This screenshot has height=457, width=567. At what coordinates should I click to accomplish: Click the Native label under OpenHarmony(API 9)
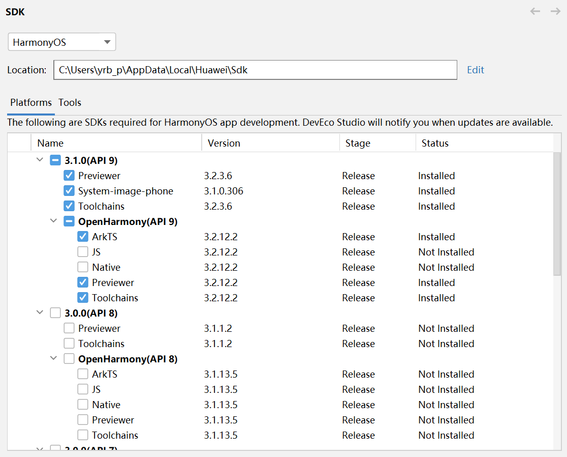pyautogui.click(x=106, y=267)
